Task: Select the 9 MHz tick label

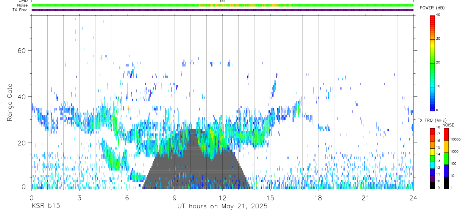Action: 438,188
